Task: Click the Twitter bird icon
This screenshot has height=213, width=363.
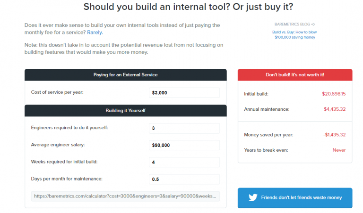Action: click(251, 197)
